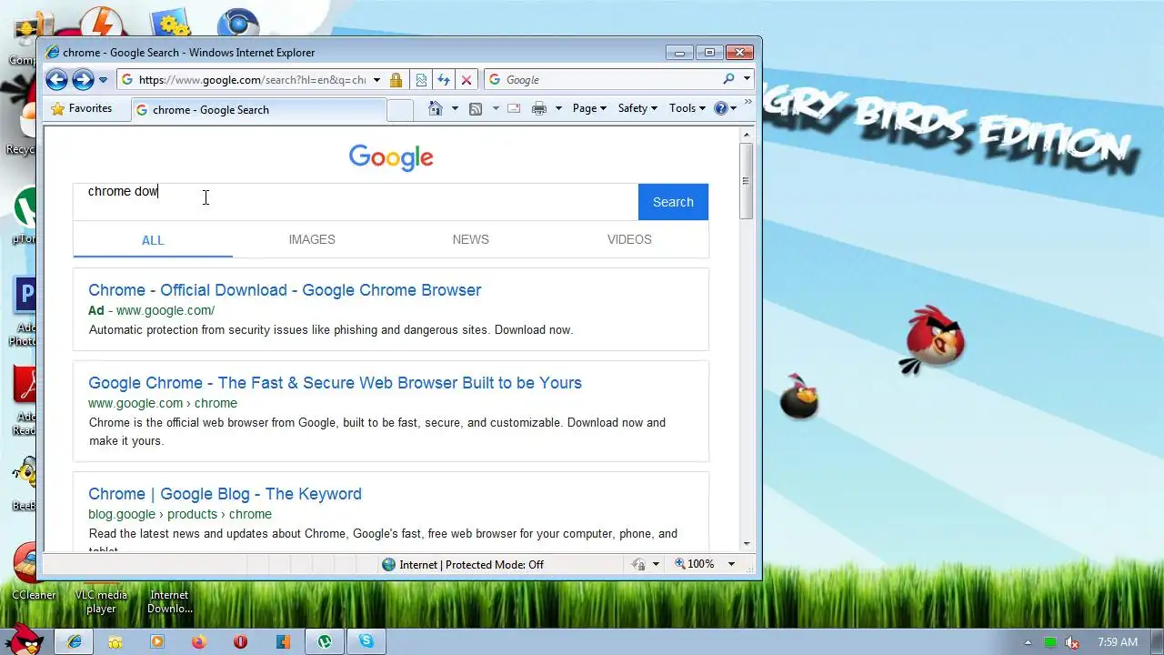Click the Read Mail icon
1164x655 pixels.
[x=514, y=108]
